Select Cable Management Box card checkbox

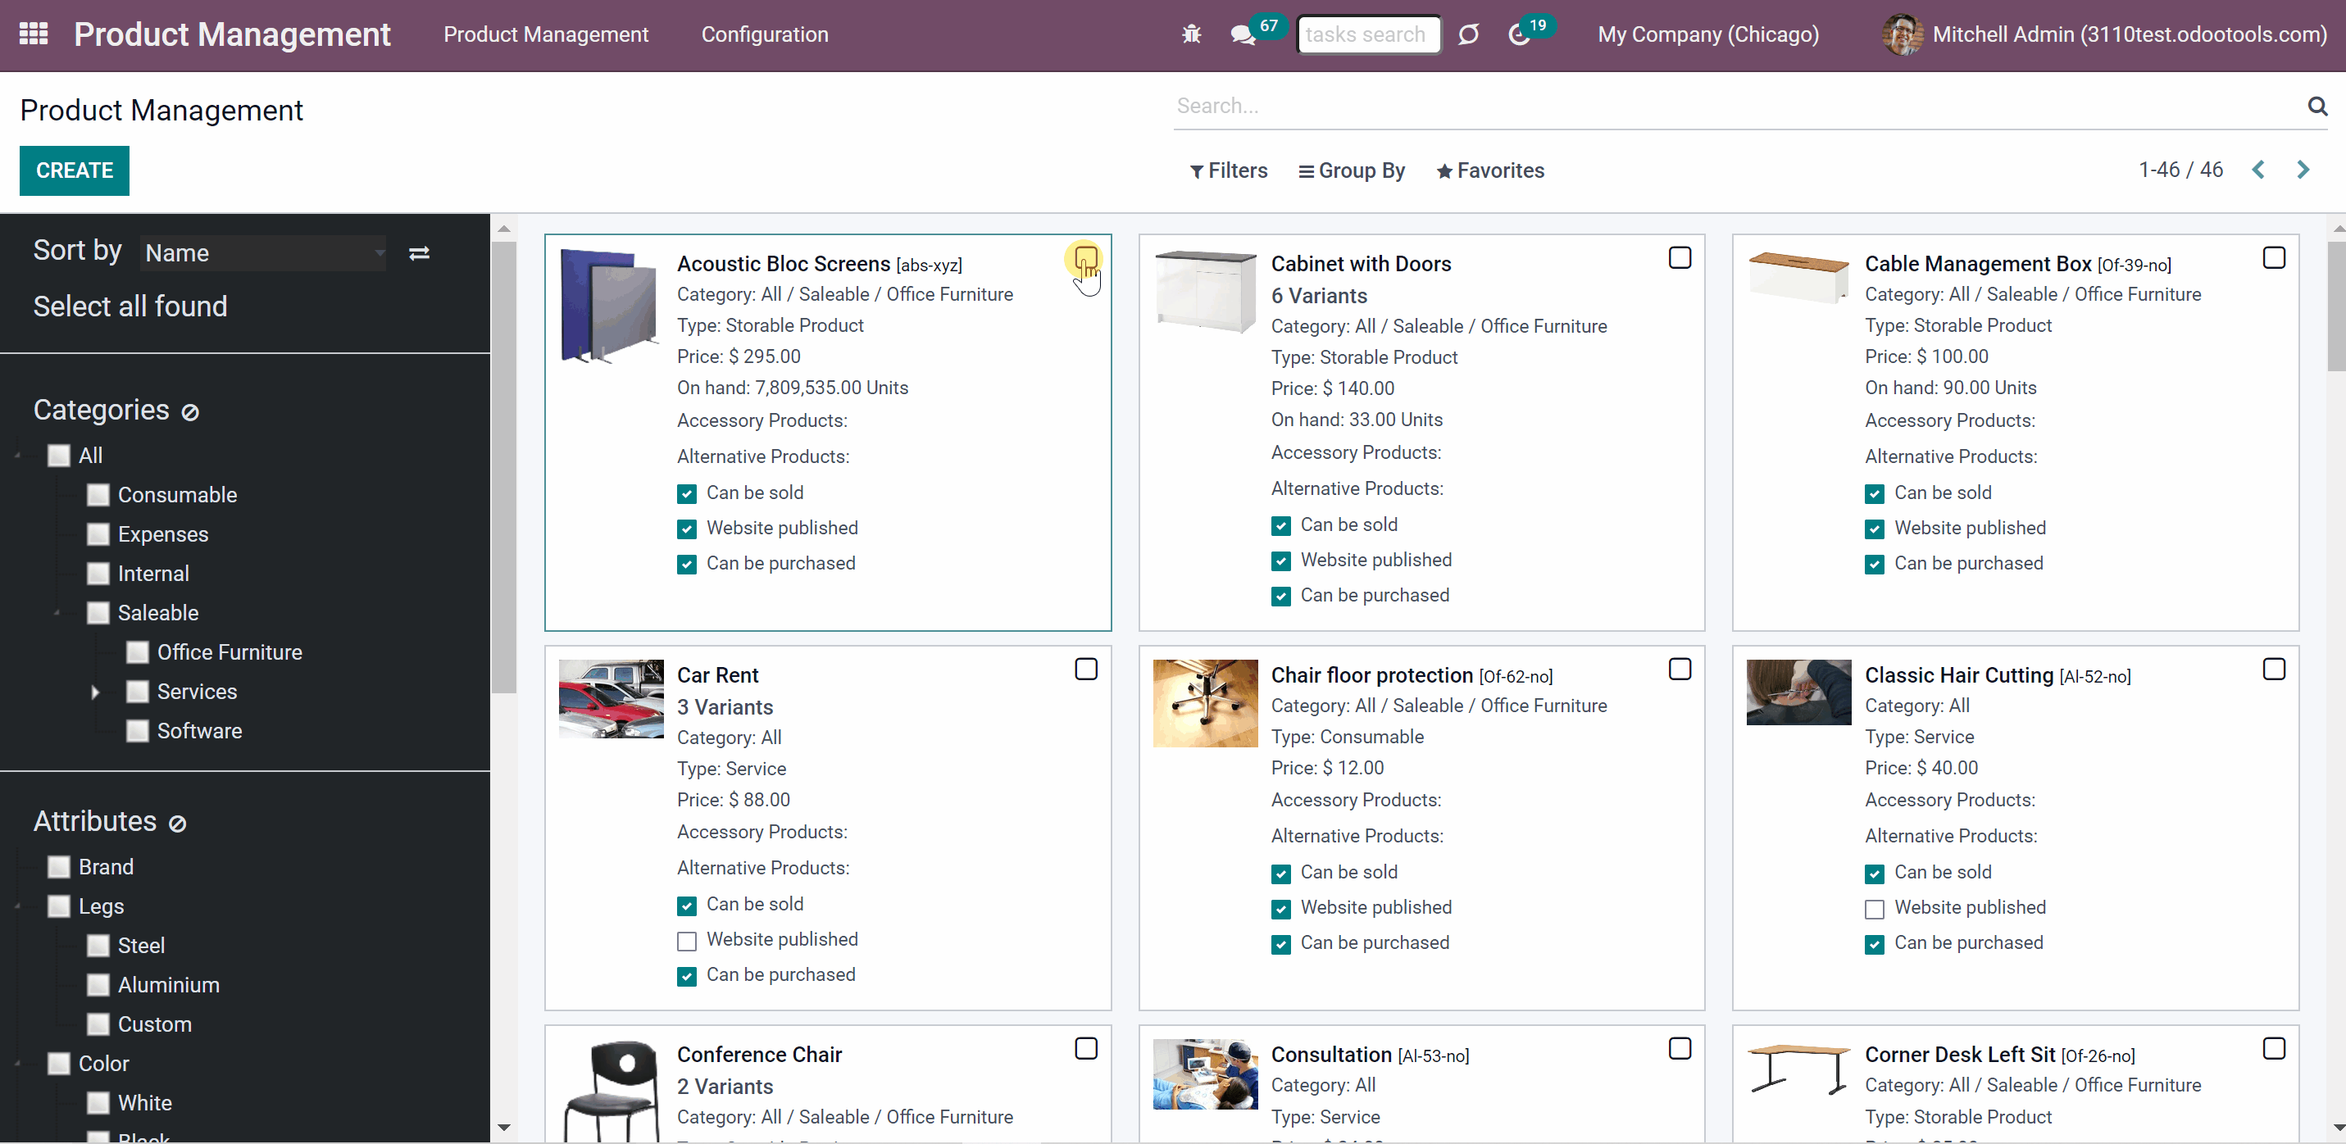[x=2274, y=258]
